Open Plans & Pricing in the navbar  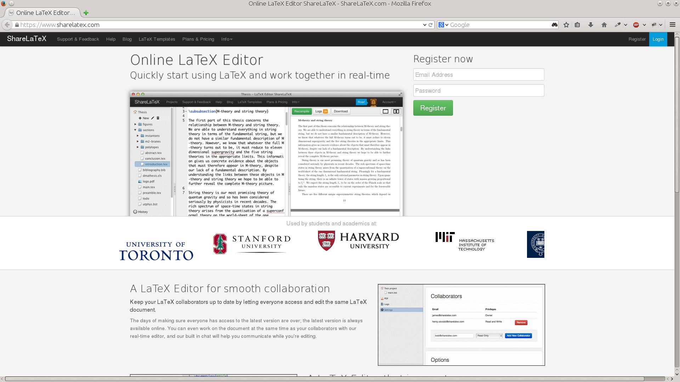(198, 39)
